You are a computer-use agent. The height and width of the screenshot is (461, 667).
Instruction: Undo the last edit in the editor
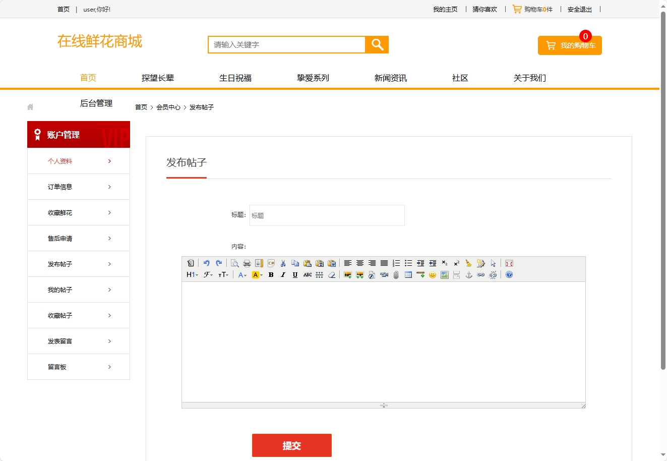click(207, 263)
